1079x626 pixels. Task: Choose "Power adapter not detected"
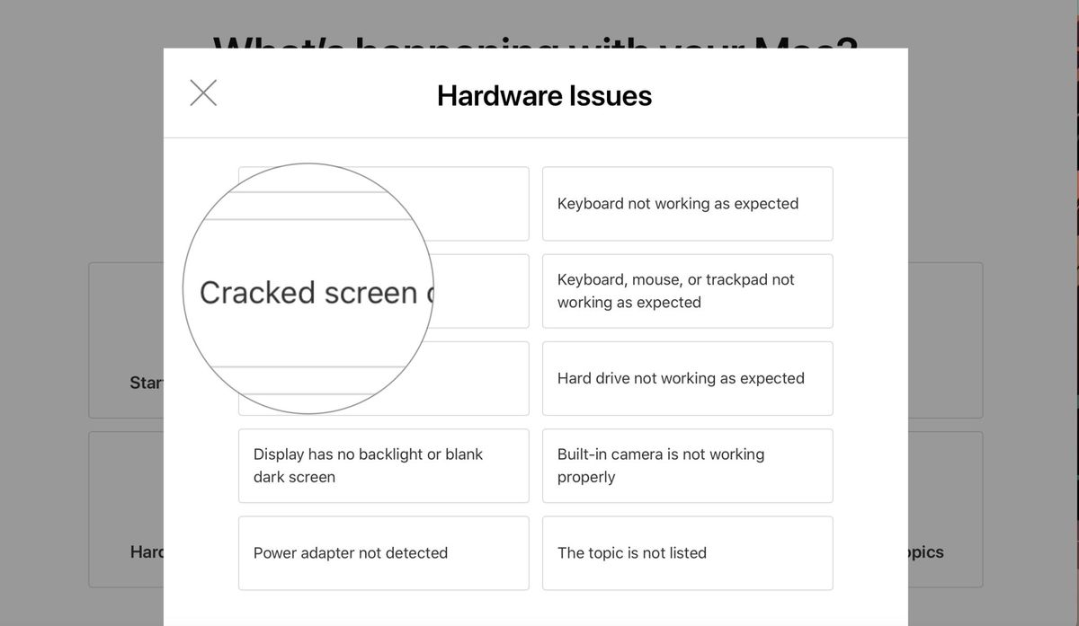pos(383,552)
